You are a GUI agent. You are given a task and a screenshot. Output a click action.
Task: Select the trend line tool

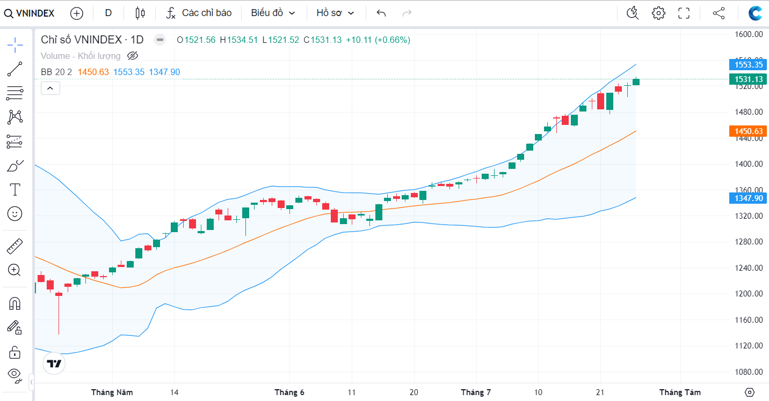(15, 69)
